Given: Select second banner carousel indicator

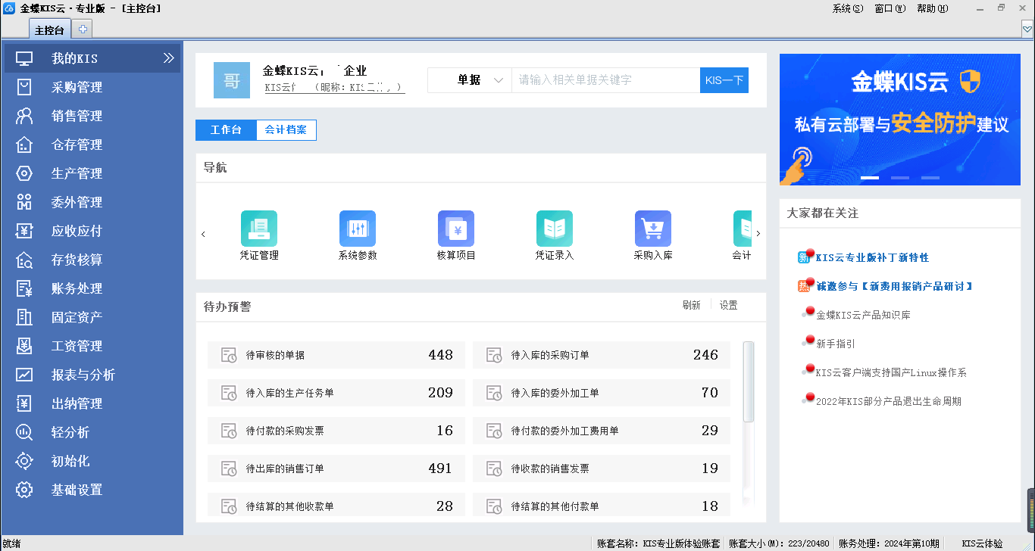Looking at the screenshot, I should tap(900, 178).
